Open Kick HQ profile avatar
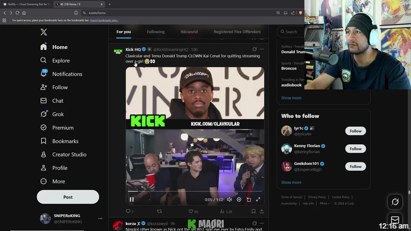 (118, 51)
